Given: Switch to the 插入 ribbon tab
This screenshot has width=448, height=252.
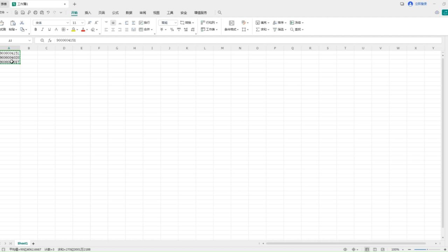Looking at the screenshot, I should click(x=88, y=13).
